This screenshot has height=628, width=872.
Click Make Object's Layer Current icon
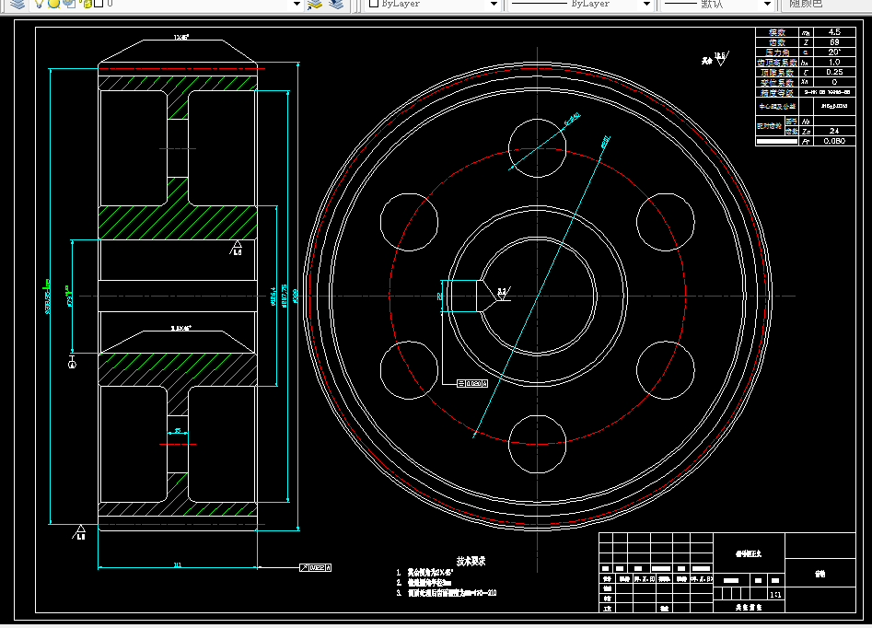[x=315, y=5]
